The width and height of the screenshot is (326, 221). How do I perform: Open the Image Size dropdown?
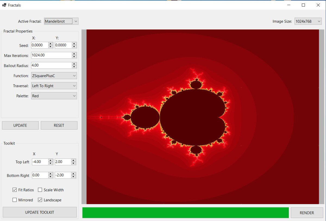[x=308, y=21]
